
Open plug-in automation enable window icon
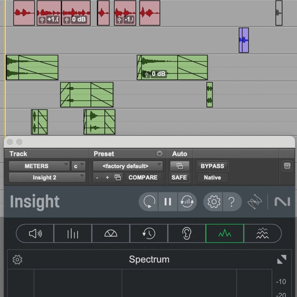click(x=180, y=166)
